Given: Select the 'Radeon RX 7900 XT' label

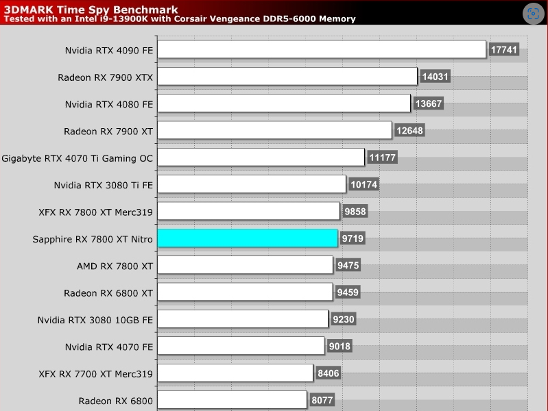Looking at the screenshot, I should click(x=108, y=132).
